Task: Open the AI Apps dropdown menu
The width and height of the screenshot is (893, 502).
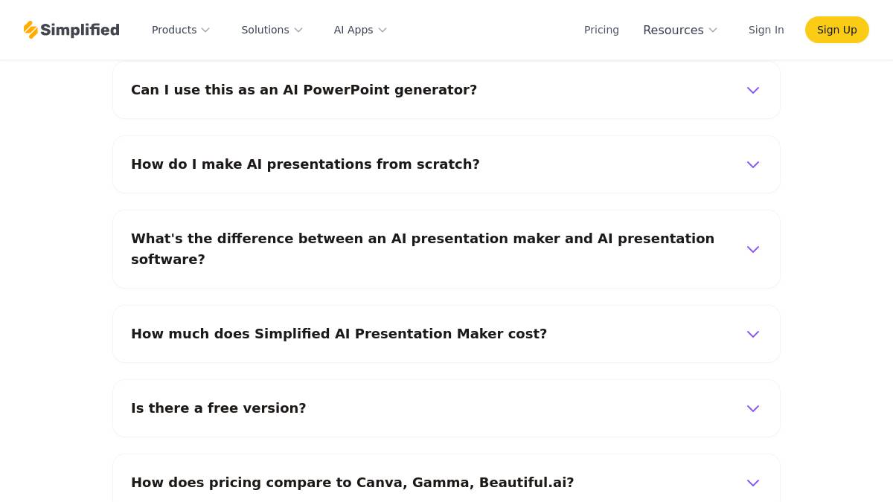Action: [360, 30]
